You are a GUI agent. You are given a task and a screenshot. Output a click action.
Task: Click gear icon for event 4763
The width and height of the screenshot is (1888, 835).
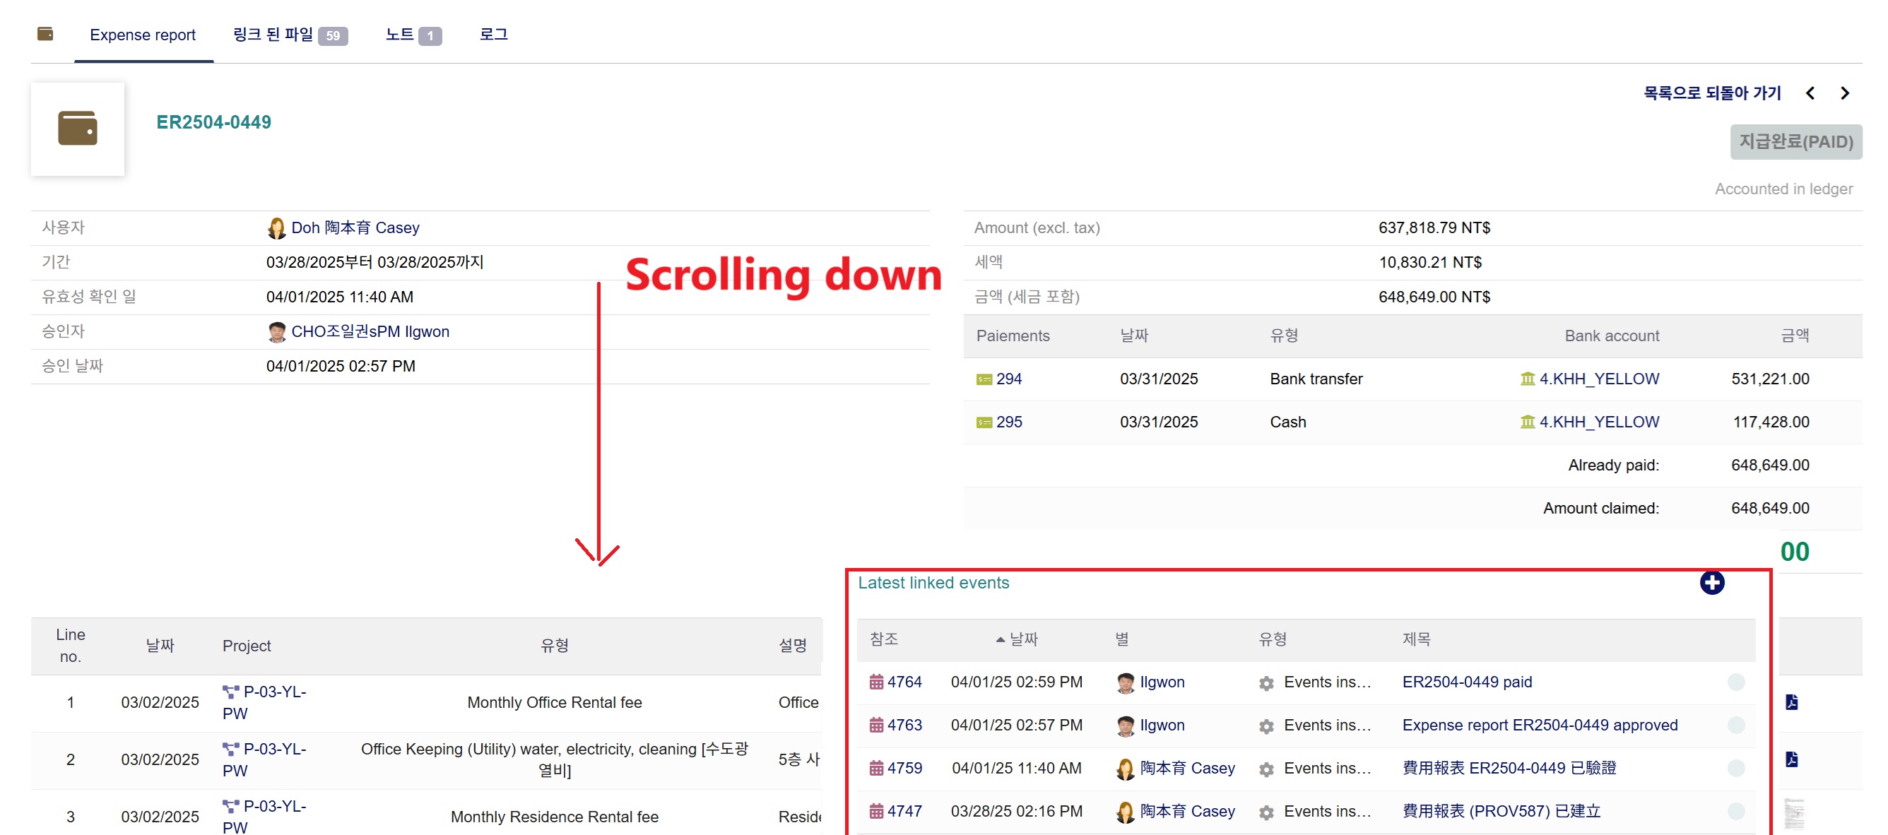click(x=1265, y=726)
